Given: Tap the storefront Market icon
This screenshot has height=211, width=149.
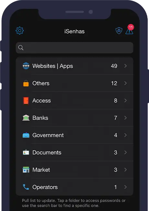Looking at the screenshot, I should coord(26,170).
